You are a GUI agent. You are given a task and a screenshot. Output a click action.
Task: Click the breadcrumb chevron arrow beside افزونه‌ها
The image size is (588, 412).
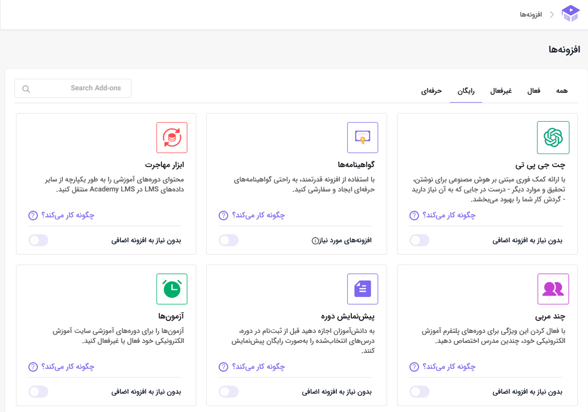click(552, 14)
